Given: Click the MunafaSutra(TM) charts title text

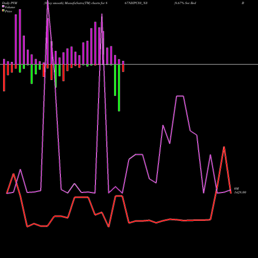Looking at the screenshot, I should (76, 3).
